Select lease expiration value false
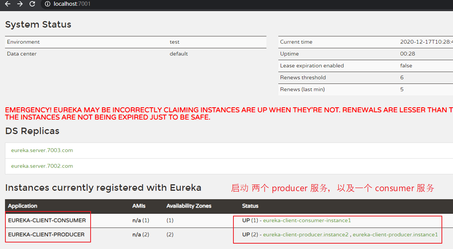Viewport: 453px width, 249px height. [406, 66]
